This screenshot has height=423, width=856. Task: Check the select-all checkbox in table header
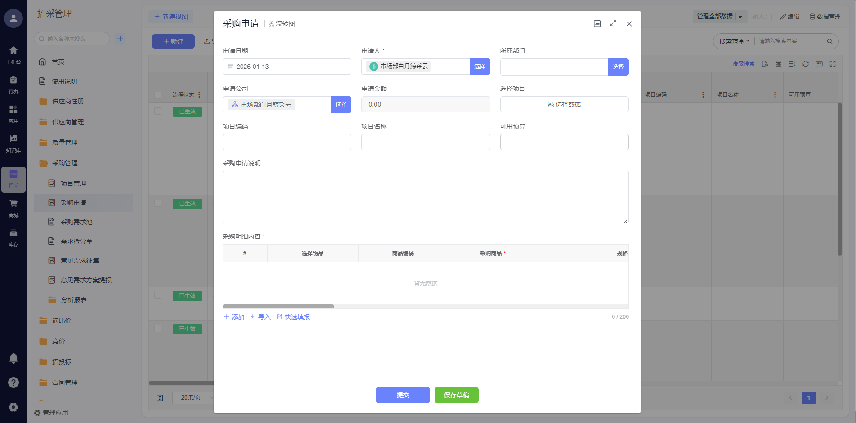pyautogui.click(x=158, y=95)
